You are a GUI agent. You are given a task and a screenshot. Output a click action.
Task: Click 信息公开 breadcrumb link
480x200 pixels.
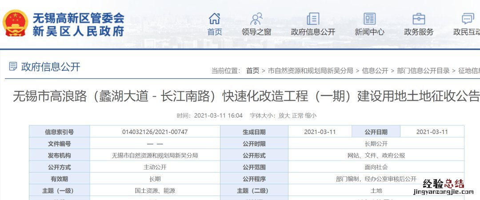(x=375, y=71)
